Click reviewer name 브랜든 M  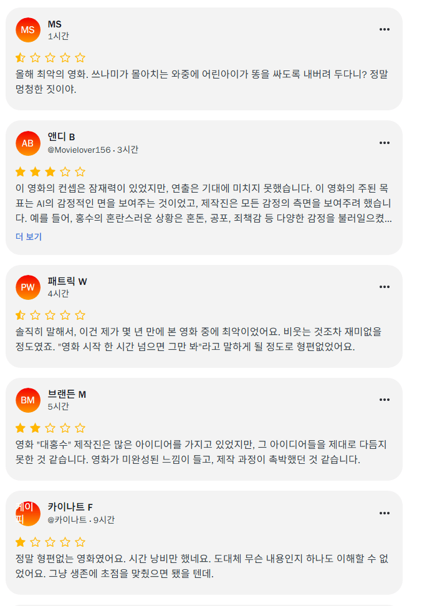tap(67, 394)
